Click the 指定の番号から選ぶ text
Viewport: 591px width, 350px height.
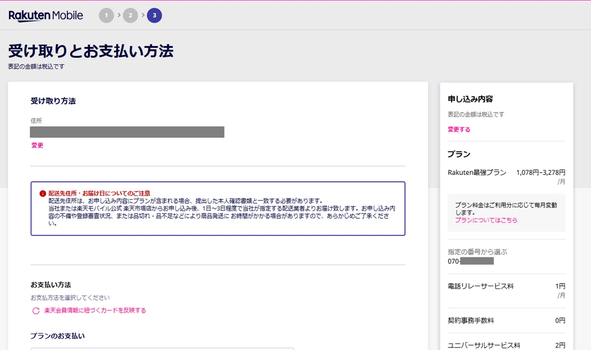pos(477,252)
